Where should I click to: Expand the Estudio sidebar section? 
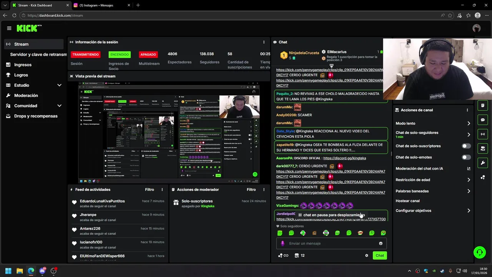(x=59, y=85)
